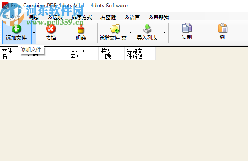This screenshot has height=161, width=248.
Task: Click the red X 去掉 remove icon
Action: point(51,29)
